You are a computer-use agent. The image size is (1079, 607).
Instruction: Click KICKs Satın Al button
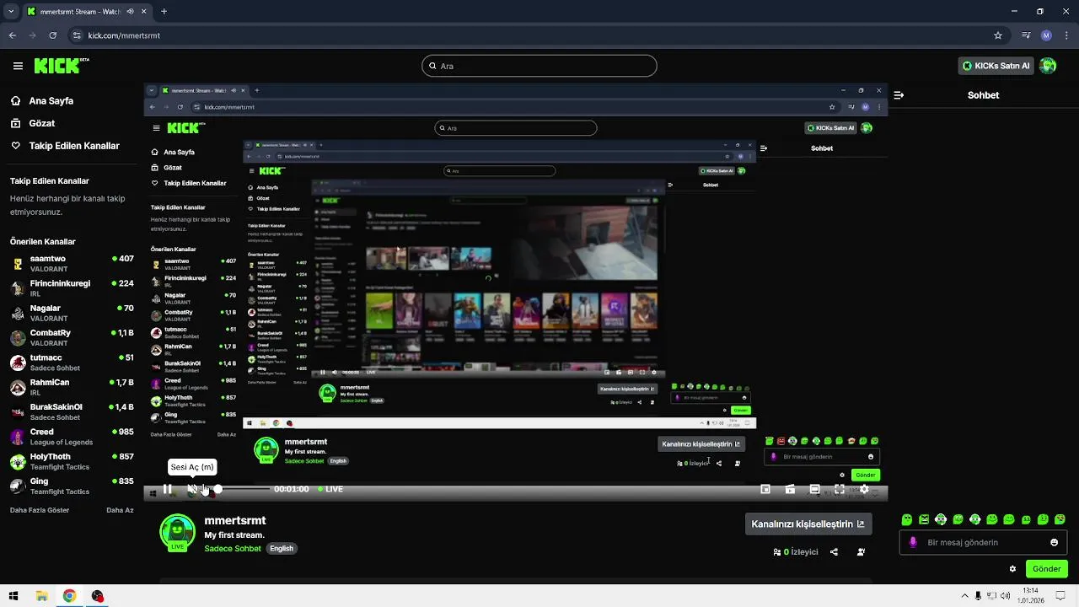[997, 66]
